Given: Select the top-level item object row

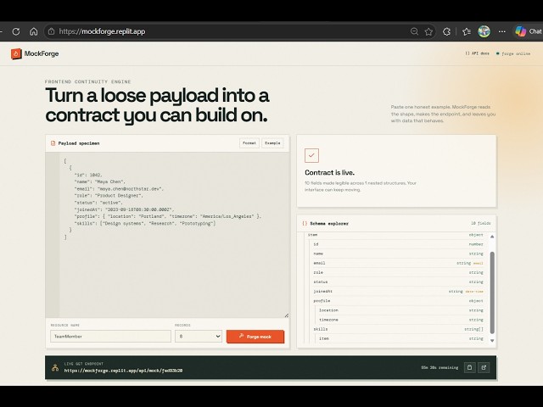Looking at the screenshot, I should pyautogui.click(x=395, y=235).
